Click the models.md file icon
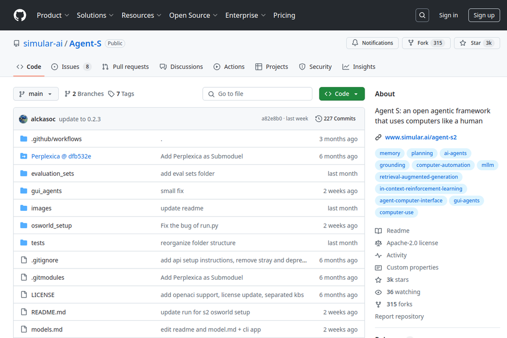This screenshot has height=338, width=507. [24, 329]
